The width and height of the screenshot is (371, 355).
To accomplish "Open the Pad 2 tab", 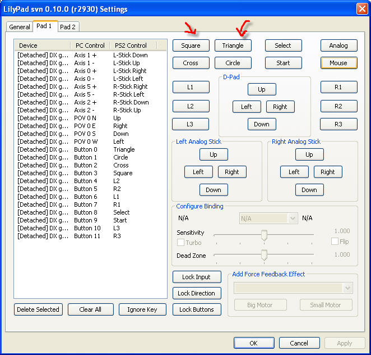I will [x=68, y=27].
